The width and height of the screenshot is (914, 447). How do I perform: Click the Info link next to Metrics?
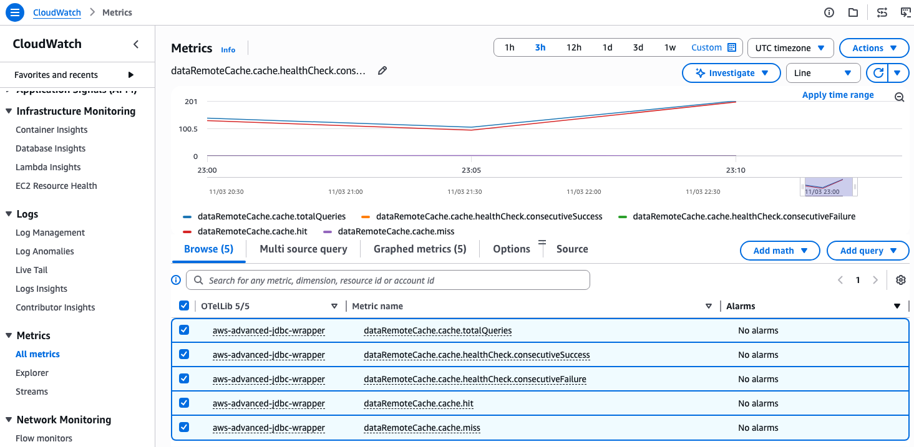pyautogui.click(x=228, y=50)
